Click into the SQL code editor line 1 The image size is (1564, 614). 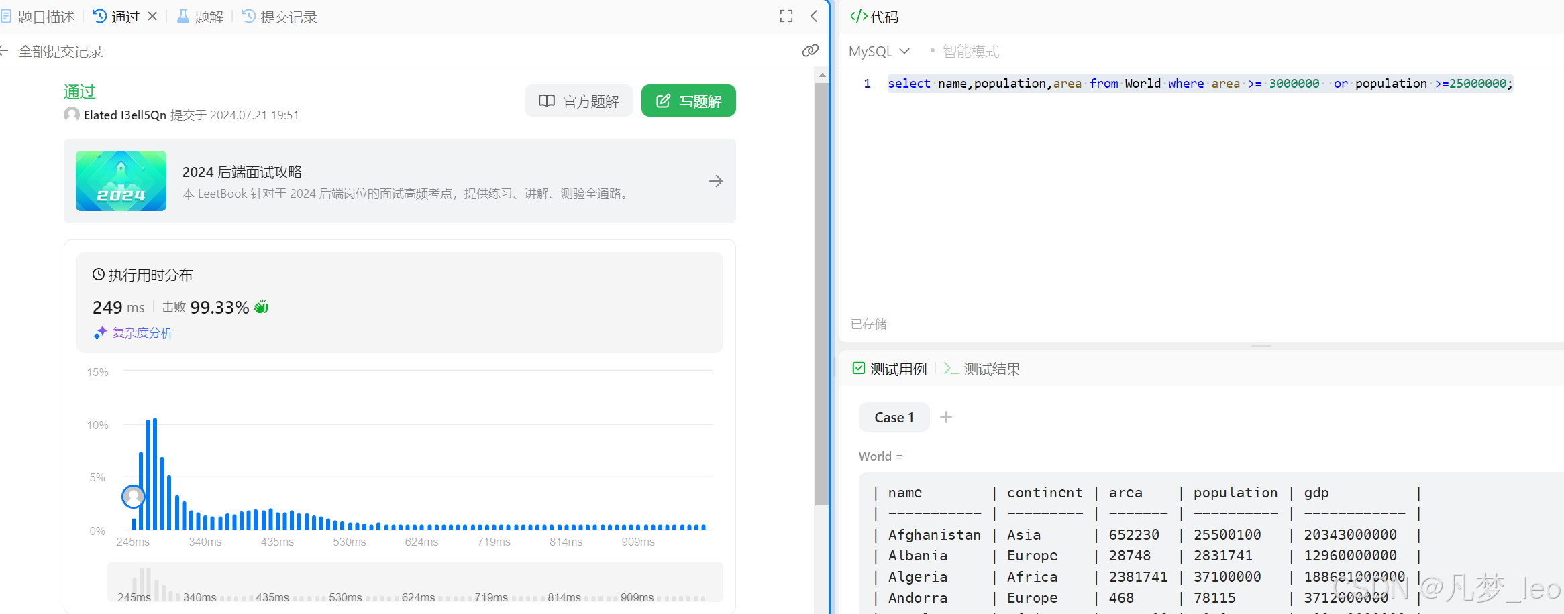click(1200, 83)
